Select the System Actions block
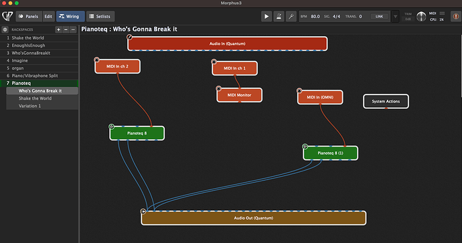 pyautogui.click(x=386, y=101)
